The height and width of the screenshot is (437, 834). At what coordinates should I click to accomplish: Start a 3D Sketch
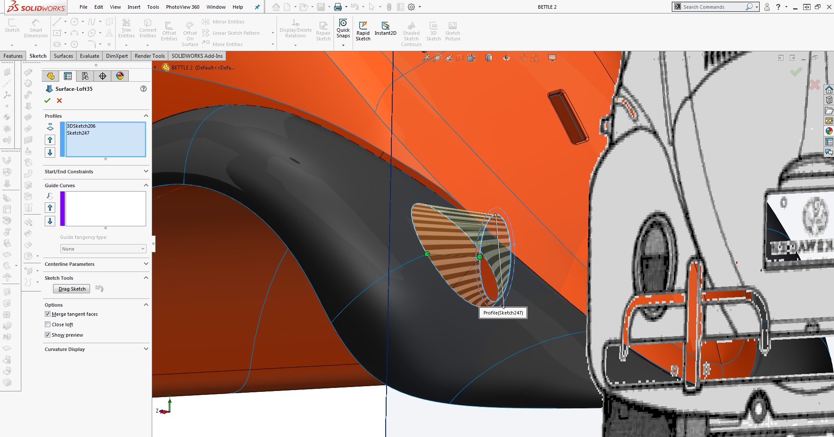(x=434, y=31)
